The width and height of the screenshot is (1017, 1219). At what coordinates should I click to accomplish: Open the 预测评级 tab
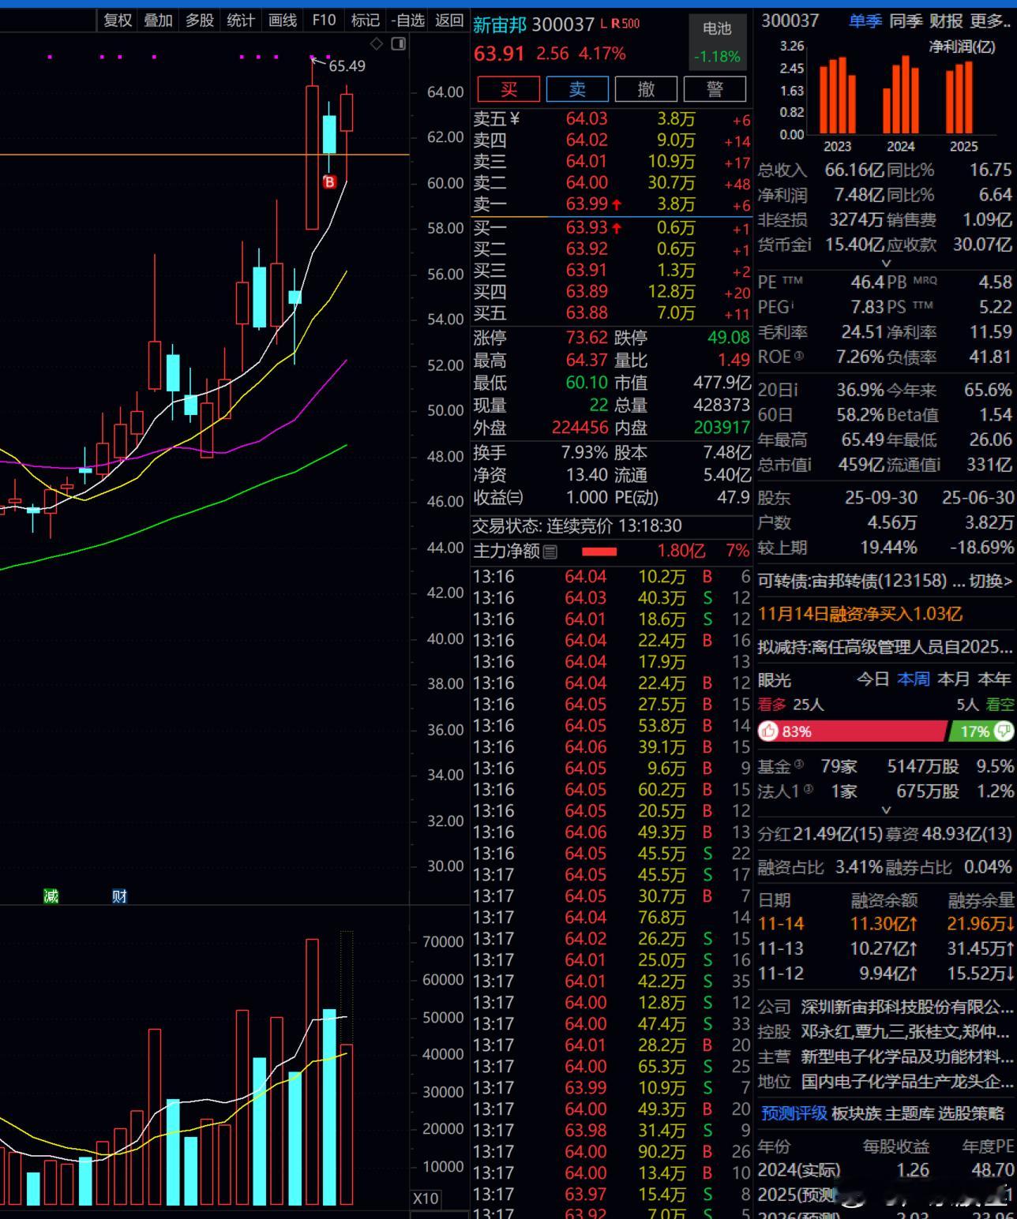pos(794,1113)
